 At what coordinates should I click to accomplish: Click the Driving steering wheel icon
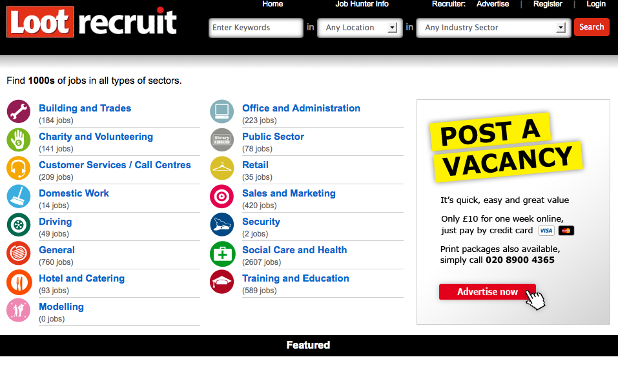click(x=19, y=225)
